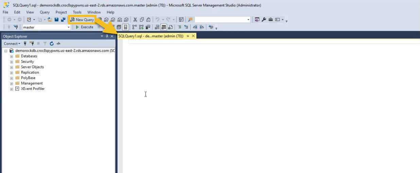Open the Query menu
This screenshot has width=420, height=173.
point(45,12)
